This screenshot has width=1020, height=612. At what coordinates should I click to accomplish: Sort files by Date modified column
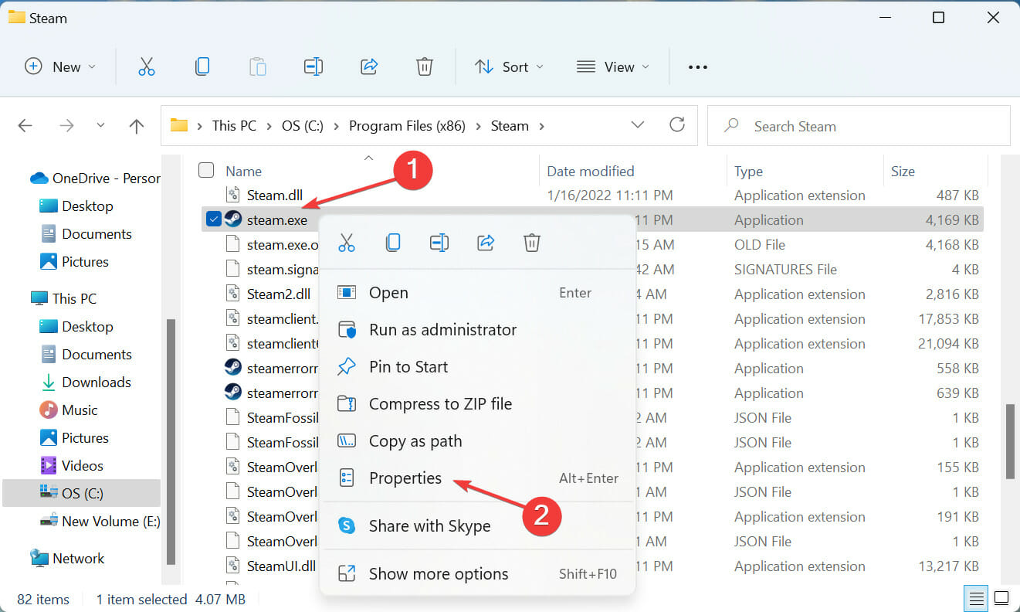tap(591, 171)
